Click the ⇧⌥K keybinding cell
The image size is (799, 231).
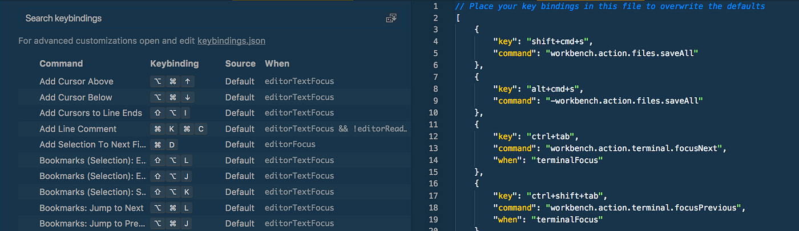(x=172, y=192)
